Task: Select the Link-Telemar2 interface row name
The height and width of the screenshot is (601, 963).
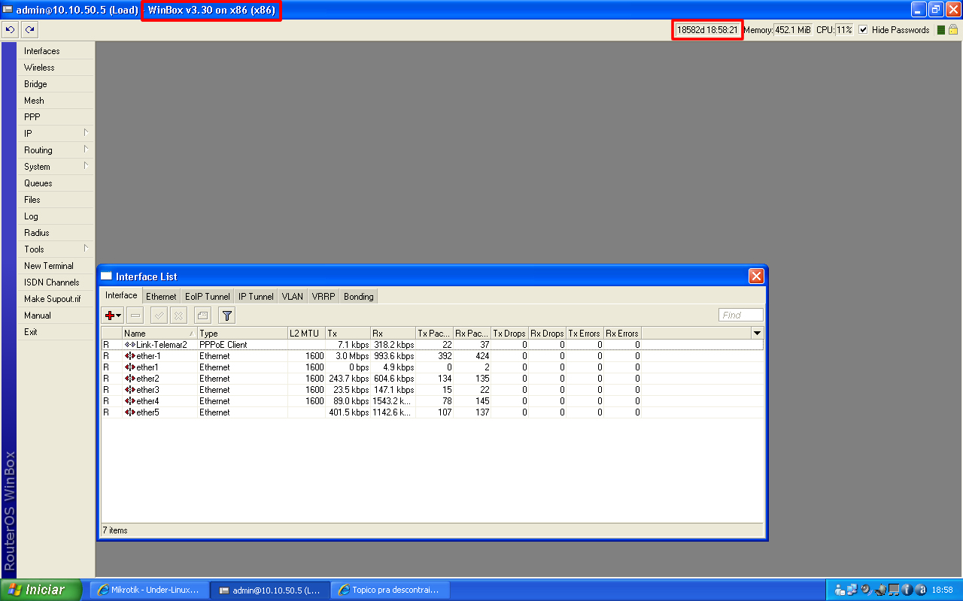Action: [x=162, y=345]
